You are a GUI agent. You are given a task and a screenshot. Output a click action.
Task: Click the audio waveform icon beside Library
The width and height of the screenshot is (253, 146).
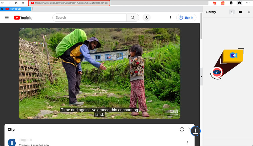pos(248,12)
